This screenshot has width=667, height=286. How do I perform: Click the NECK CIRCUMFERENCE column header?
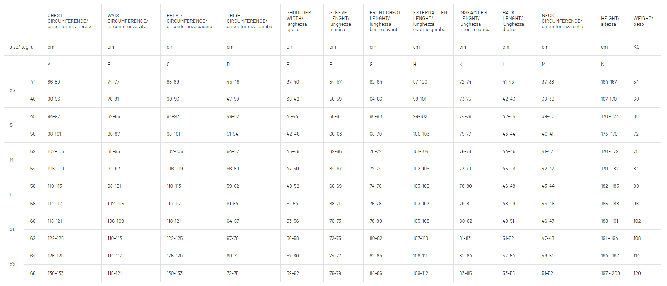click(x=562, y=21)
